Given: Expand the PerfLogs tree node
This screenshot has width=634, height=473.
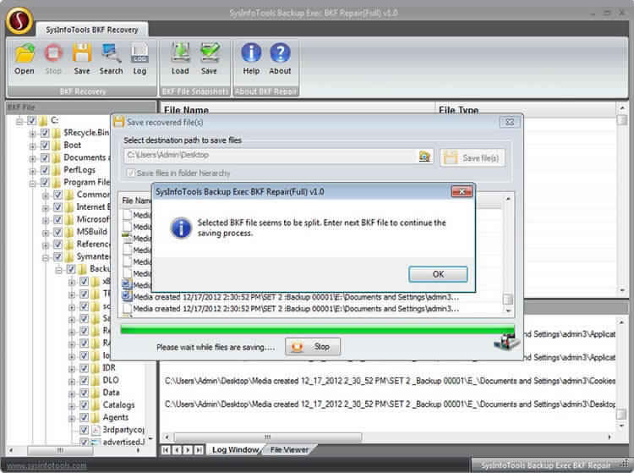Looking at the screenshot, I should click(32, 171).
